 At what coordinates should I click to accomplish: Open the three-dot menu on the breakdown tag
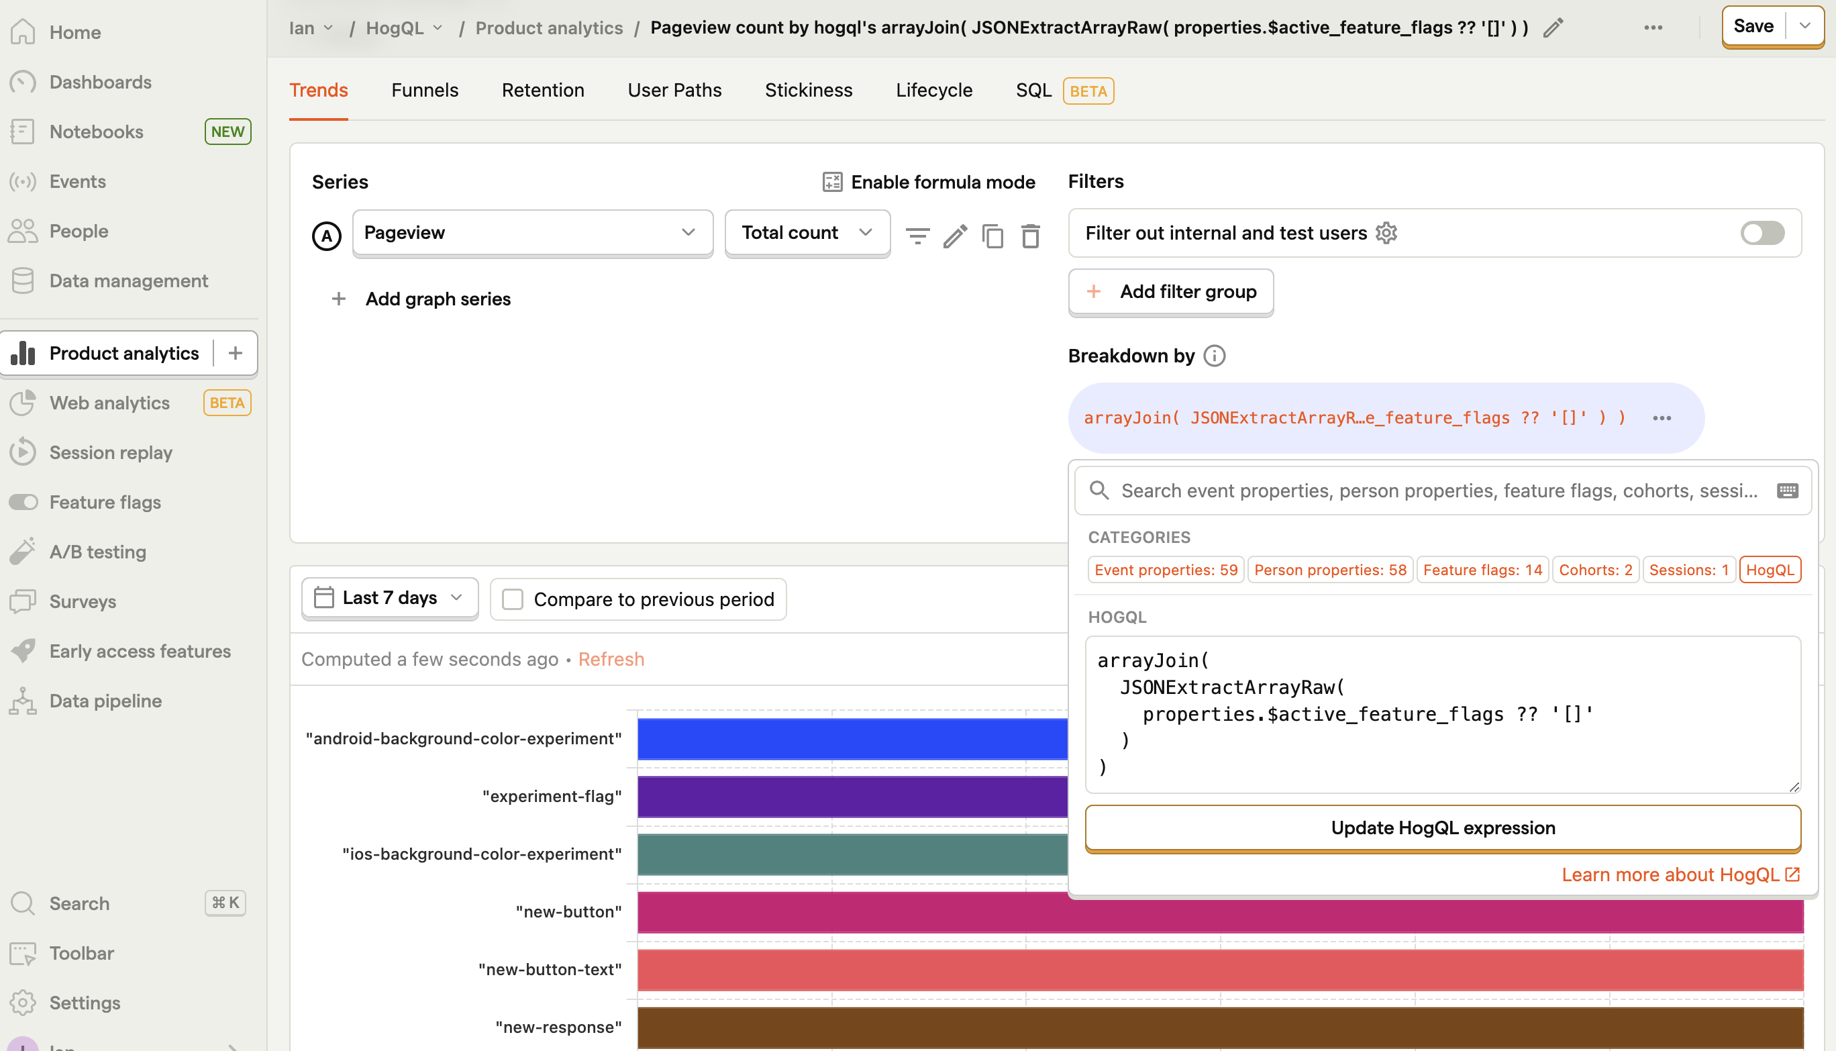(x=1662, y=418)
